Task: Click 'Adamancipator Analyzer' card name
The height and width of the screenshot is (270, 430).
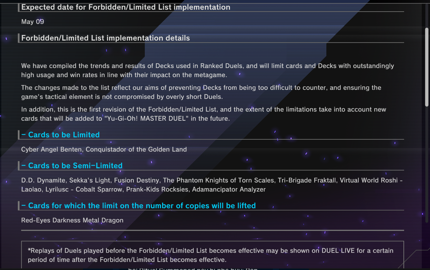Action: point(229,190)
